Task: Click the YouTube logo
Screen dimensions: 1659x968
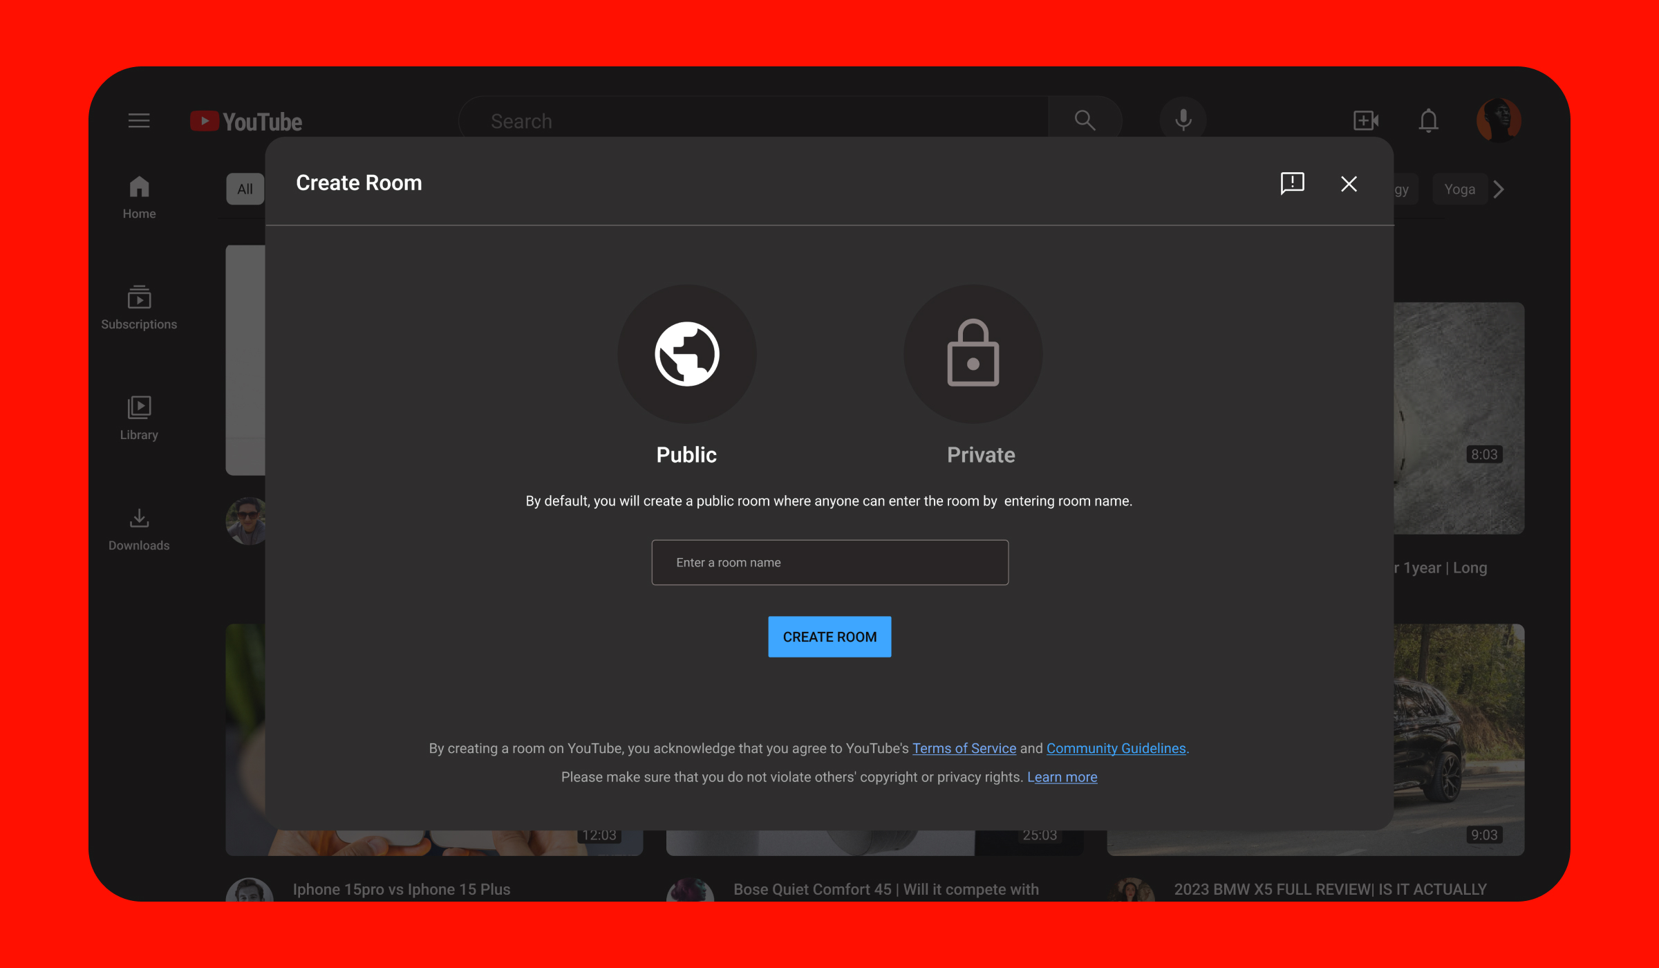Action: tap(246, 122)
